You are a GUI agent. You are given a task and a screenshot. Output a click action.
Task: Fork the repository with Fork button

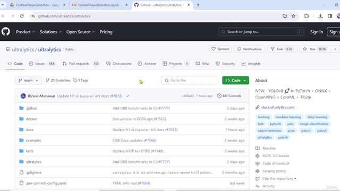(x=282, y=49)
